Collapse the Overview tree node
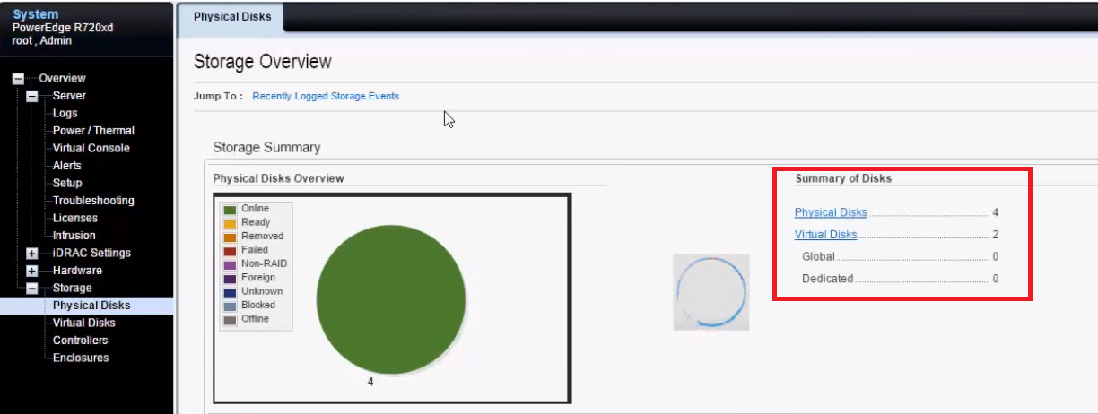This screenshot has width=1098, height=414. pyautogui.click(x=18, y=79)
